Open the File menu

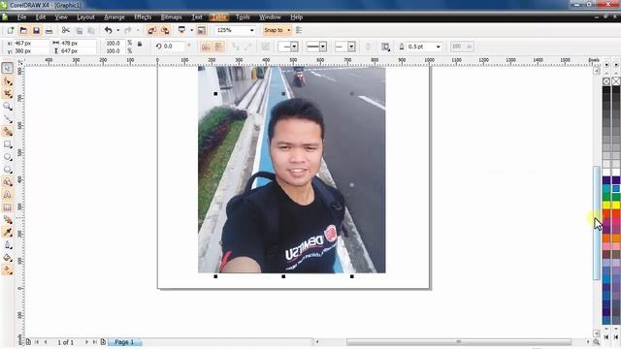click(21, 17)
